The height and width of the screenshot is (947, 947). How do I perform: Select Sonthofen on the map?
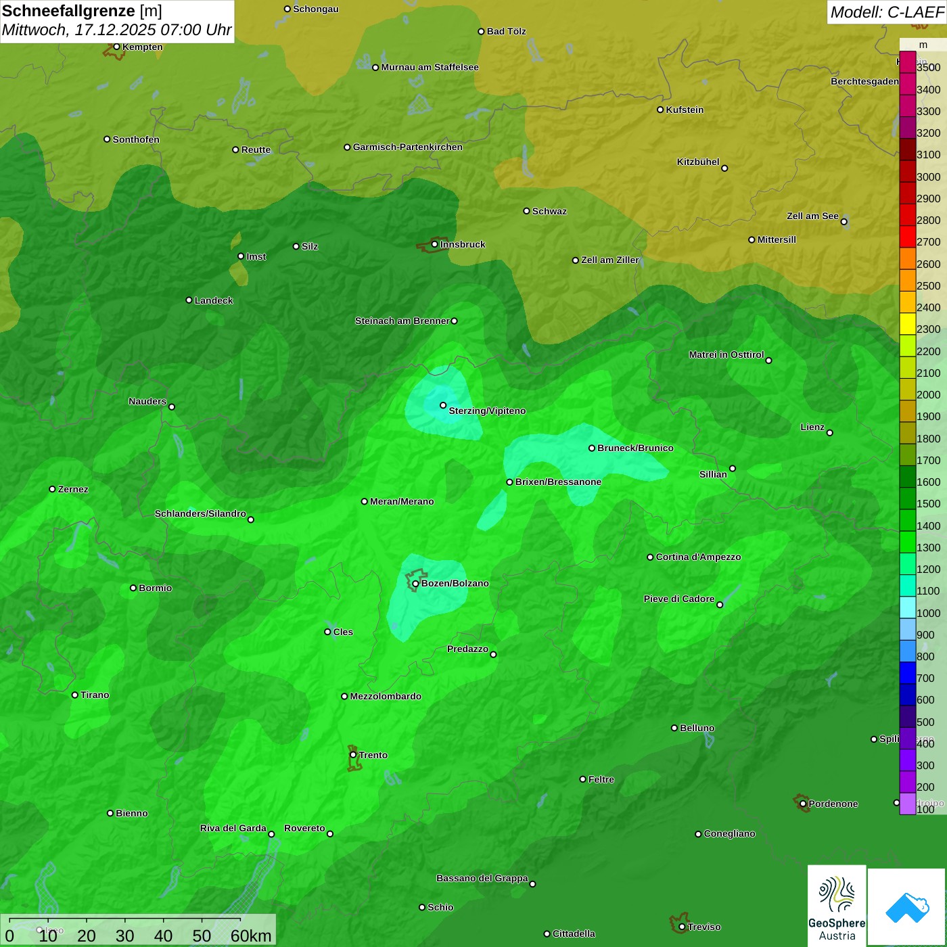coord(131,139)
